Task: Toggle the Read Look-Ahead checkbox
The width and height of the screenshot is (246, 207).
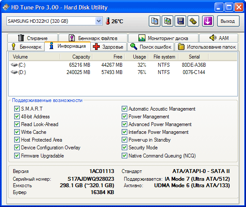Action: [17, 124]
